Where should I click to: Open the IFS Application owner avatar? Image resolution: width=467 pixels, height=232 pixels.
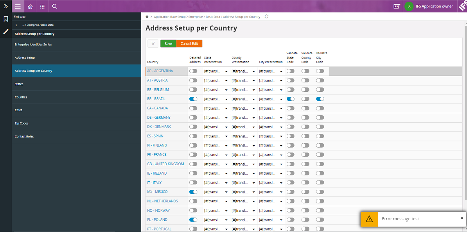409,6
